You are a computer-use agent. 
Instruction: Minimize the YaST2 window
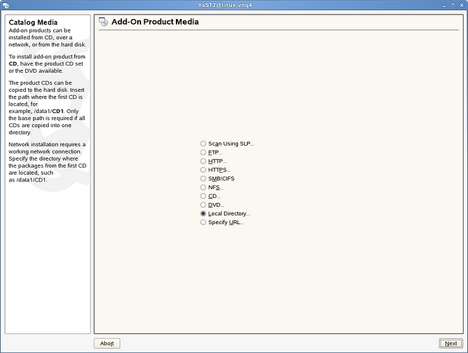coord(444,5)
